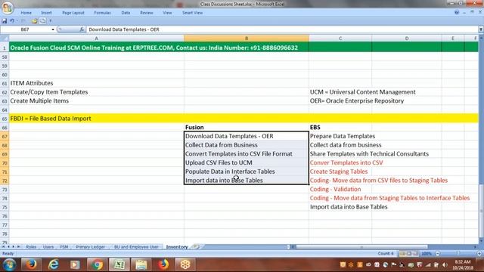Viewport: 484px width, 272px height.
Task: Select cell 'FBDI = File Based Data Import'
Action: point(96,119)
